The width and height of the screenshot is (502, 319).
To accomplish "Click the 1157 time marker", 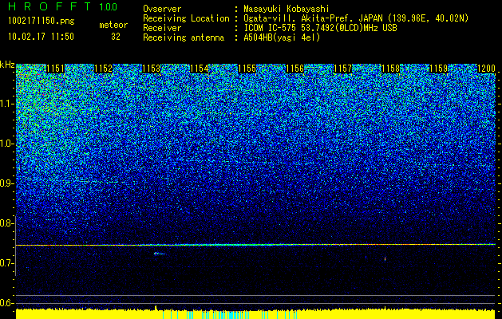I will click(343, 69).
